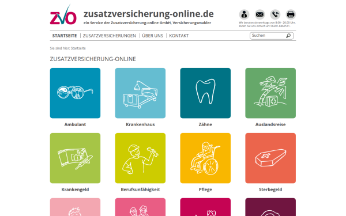Open the Pflege wheelchair tile
346x216 pixels.
(205, 158)
